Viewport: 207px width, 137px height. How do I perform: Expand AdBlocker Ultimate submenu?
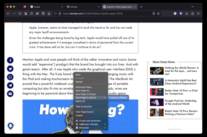coord(90,124)
